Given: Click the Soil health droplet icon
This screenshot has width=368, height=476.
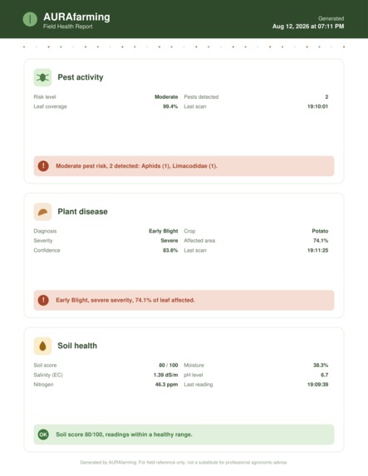Looking at the screenshot, I should pyautogui.click(x=42, y=346).
